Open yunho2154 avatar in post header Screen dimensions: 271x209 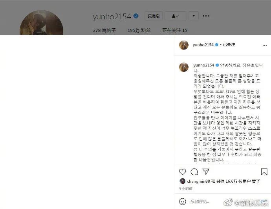click(x=184, y=45)
